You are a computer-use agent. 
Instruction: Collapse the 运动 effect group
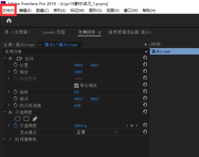point(5,58)
